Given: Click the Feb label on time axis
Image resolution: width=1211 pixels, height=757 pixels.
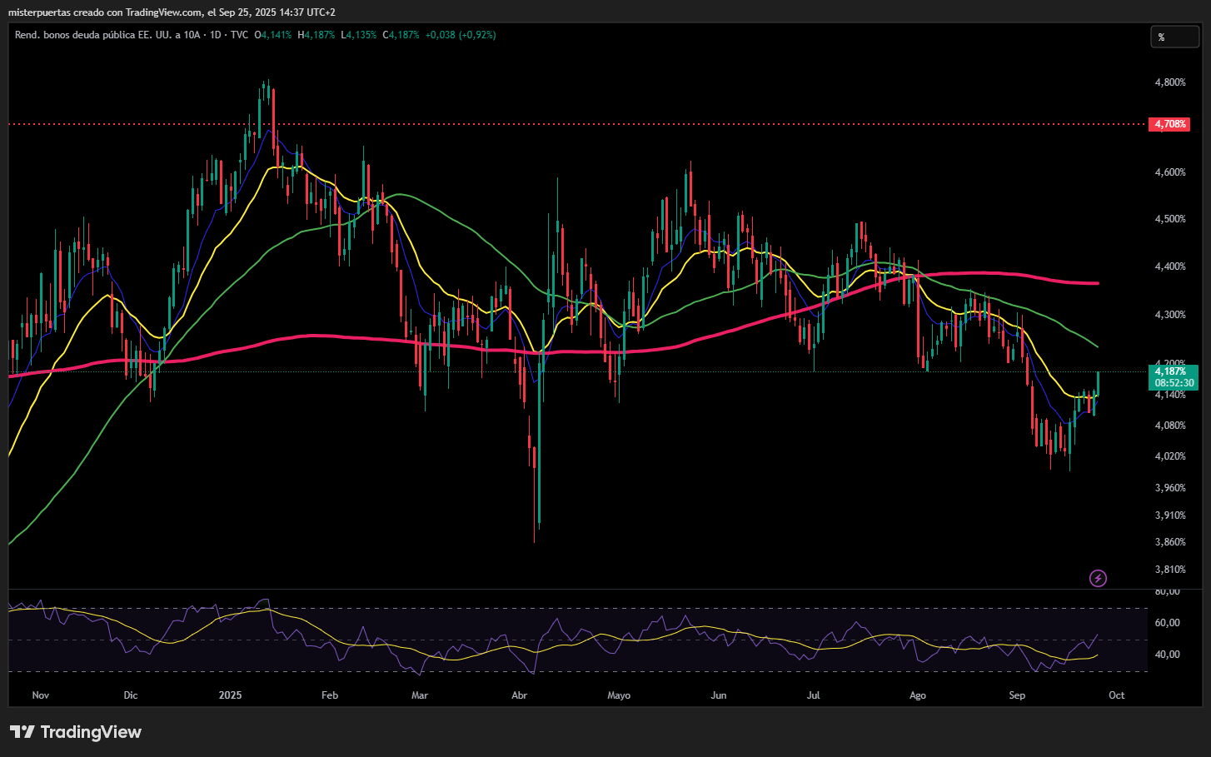Looking at the screenshot, I should pos(330,695).
